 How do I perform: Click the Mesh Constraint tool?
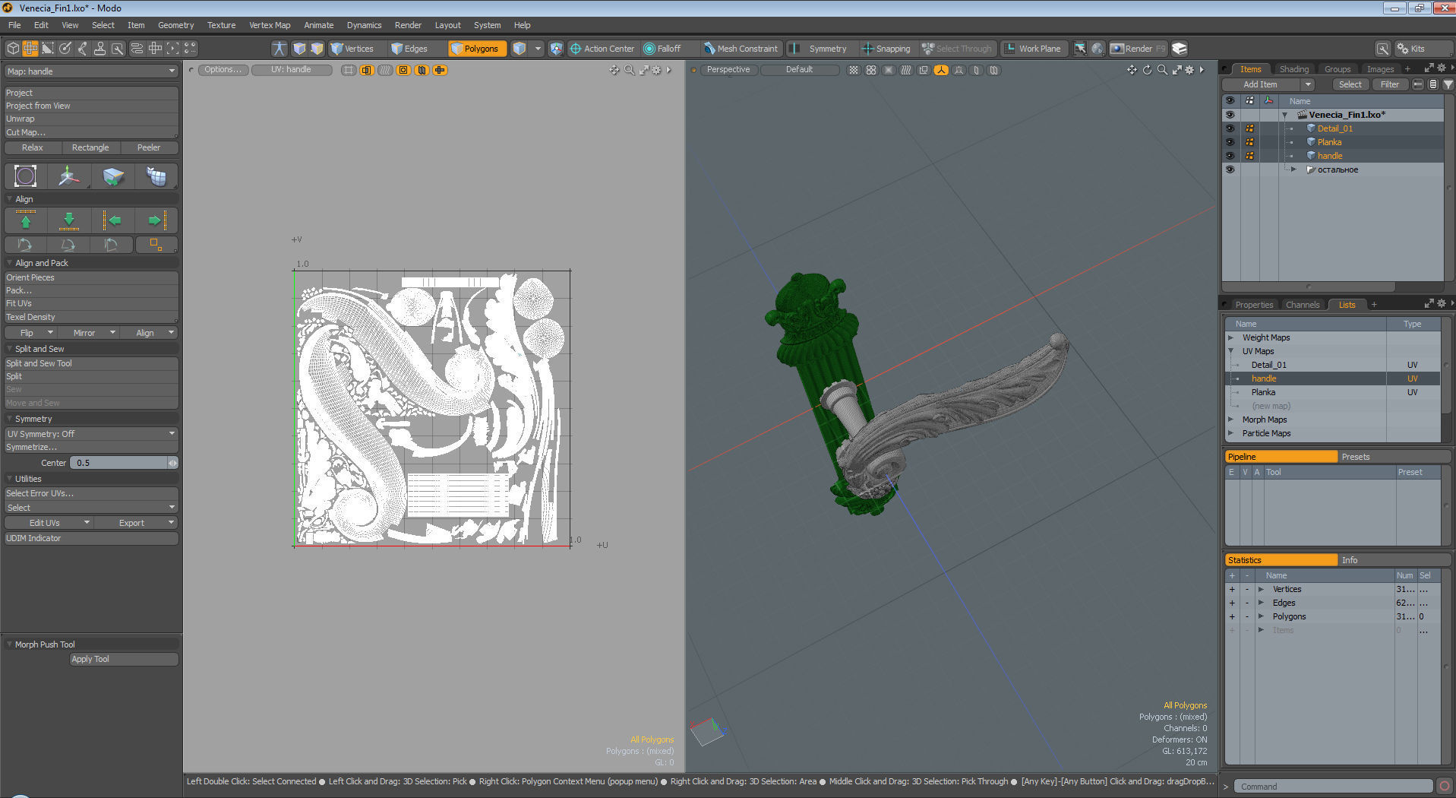(741, 49)
